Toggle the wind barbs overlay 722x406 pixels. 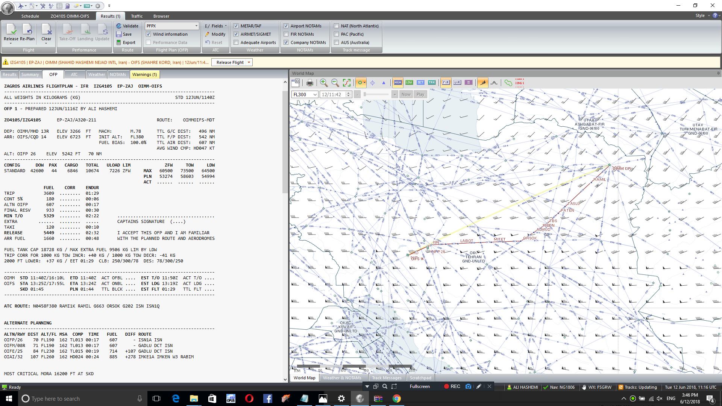(x=483, y=82)
